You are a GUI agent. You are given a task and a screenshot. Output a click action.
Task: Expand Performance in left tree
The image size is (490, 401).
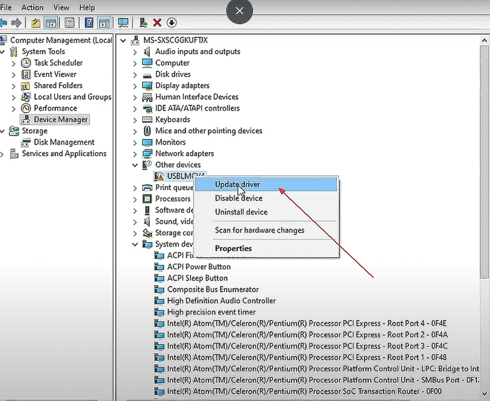[x=13, y=109]
